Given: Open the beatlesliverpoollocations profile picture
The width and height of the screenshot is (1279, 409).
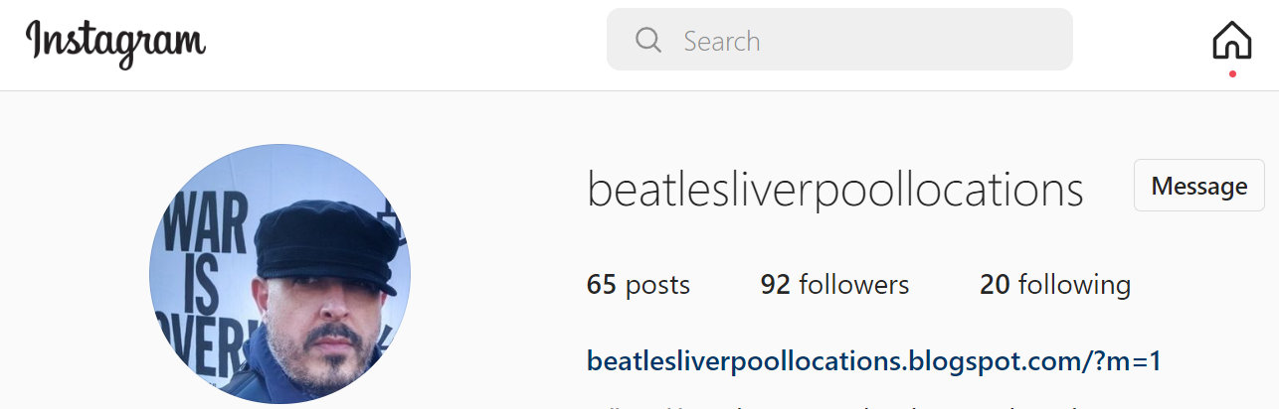Looking at the screenshot, I should click(x=279, y=274).
